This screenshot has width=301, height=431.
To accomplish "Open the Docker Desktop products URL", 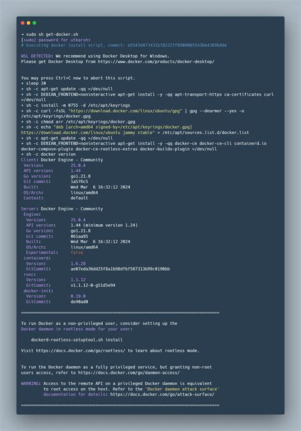I will [x=156, y=62].
